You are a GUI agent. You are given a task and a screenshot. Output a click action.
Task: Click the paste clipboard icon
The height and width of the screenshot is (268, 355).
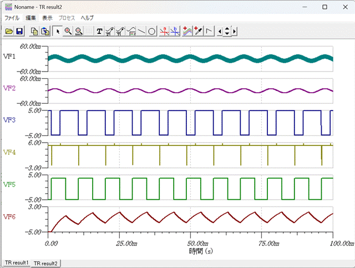[44, 32]
